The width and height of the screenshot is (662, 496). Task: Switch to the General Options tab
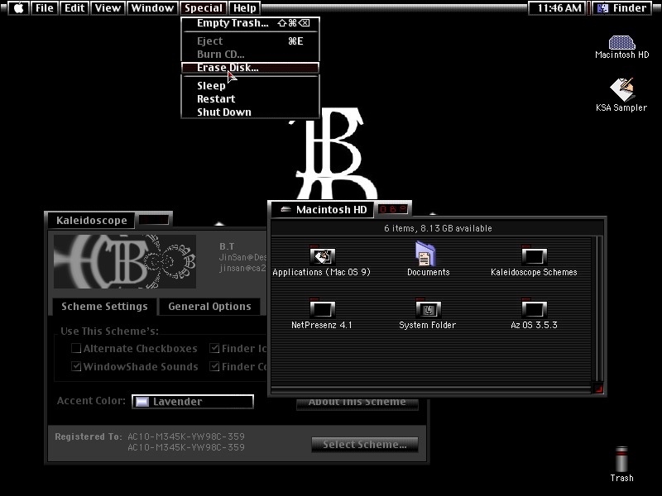click(209, 306)
